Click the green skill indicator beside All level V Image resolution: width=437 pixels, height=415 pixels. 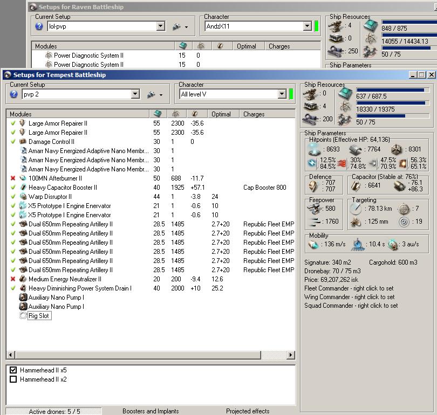[x=291, y=94]
